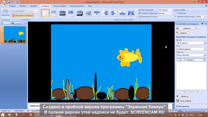Click Применить ко всем button
This screenshot has height=117, width=208.
[148, 17]
